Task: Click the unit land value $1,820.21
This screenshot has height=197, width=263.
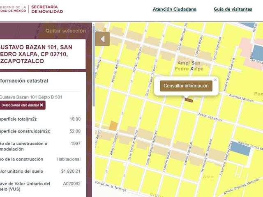Action: (x=71, y=171)
